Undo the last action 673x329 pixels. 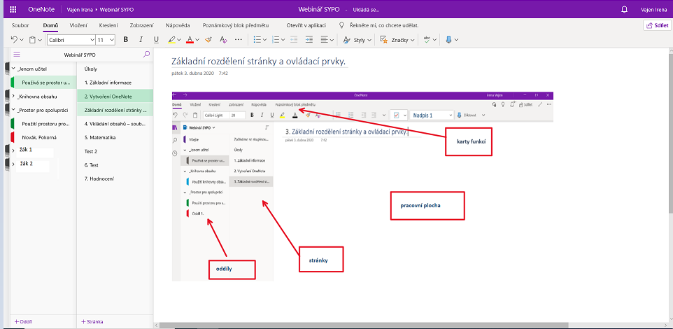(x=14, y=39)
